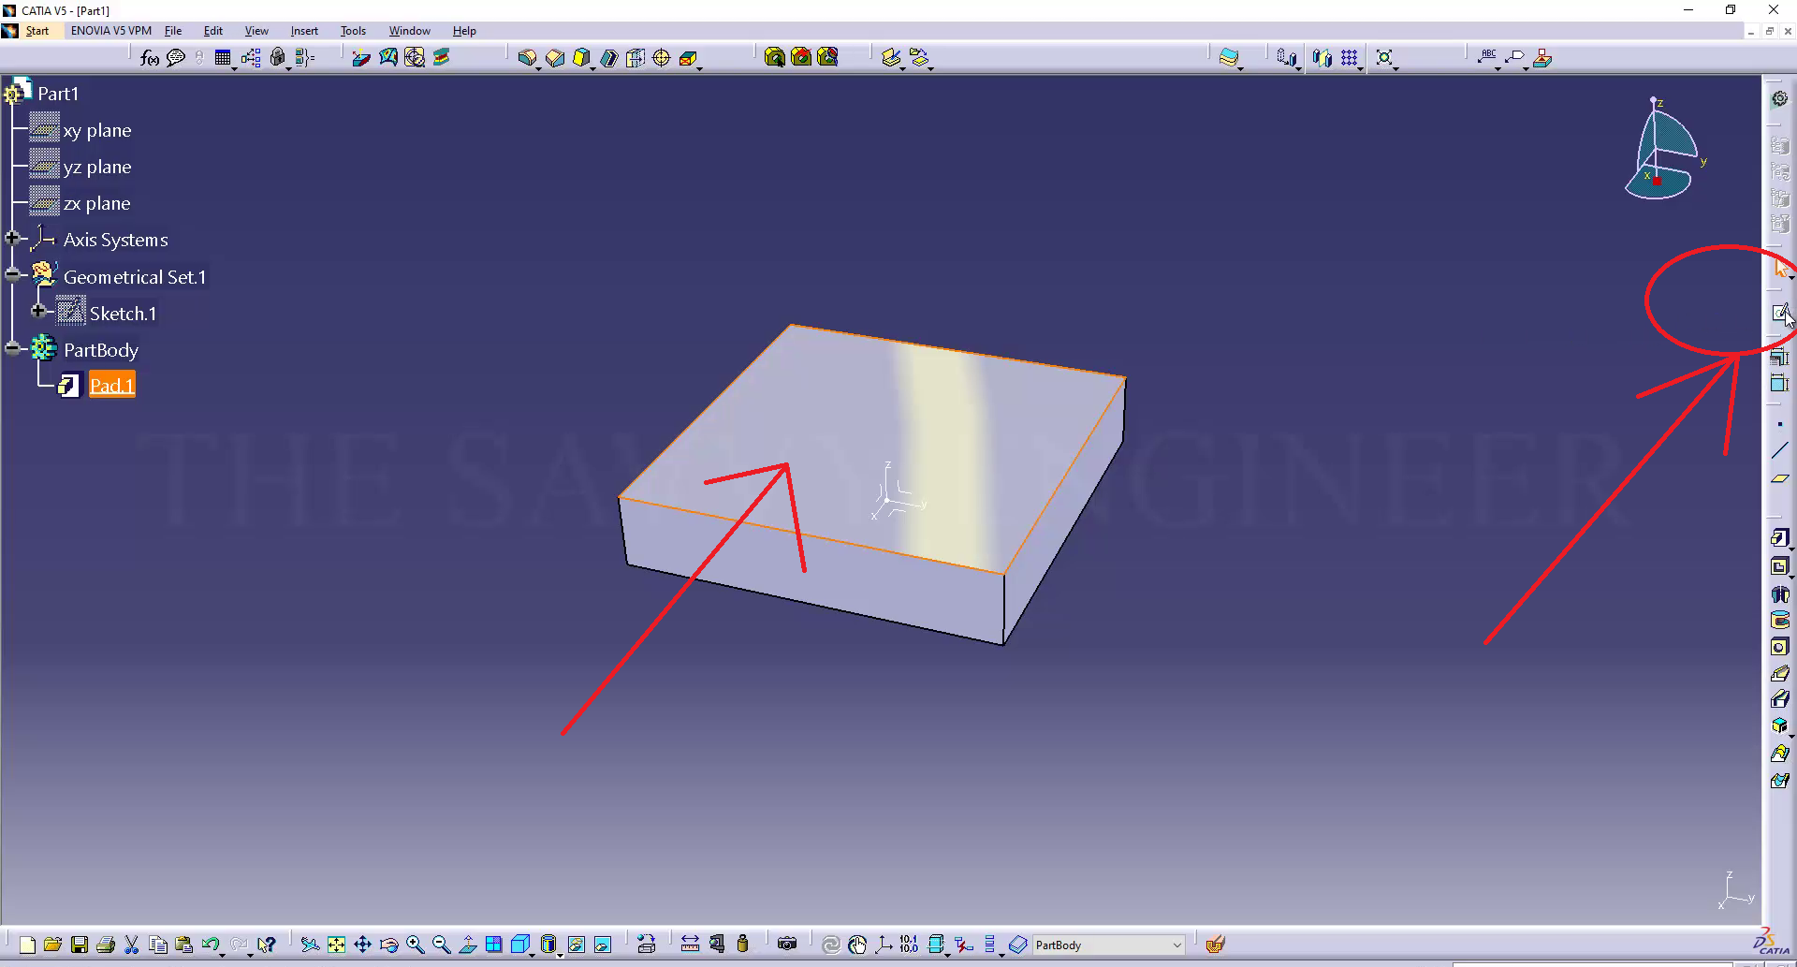
Task: Select the Fit All In view icon
Action: [336, 945]
